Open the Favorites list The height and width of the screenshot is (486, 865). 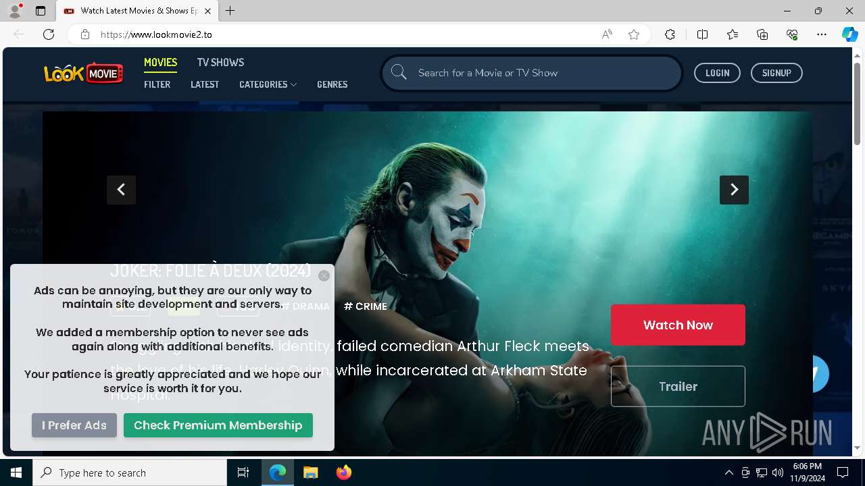pos(733,34)
